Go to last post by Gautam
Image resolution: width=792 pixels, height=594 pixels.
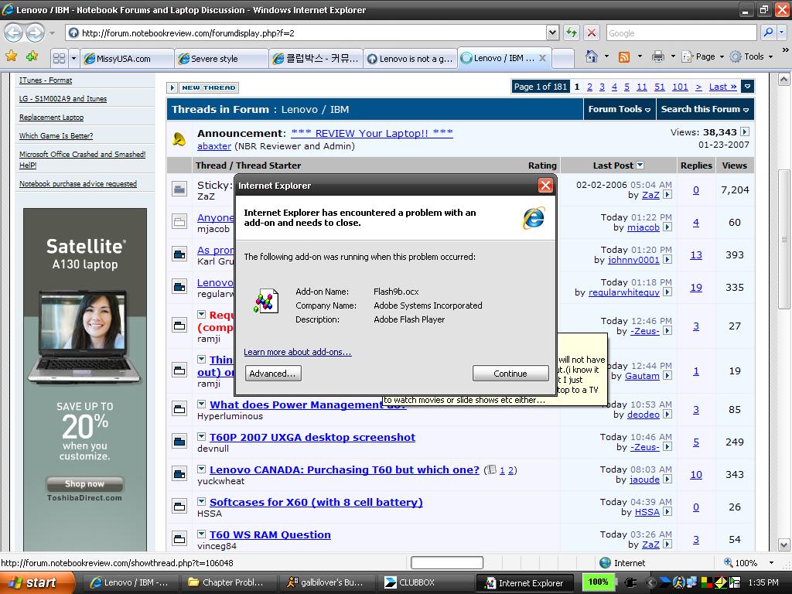coord(667,377)
